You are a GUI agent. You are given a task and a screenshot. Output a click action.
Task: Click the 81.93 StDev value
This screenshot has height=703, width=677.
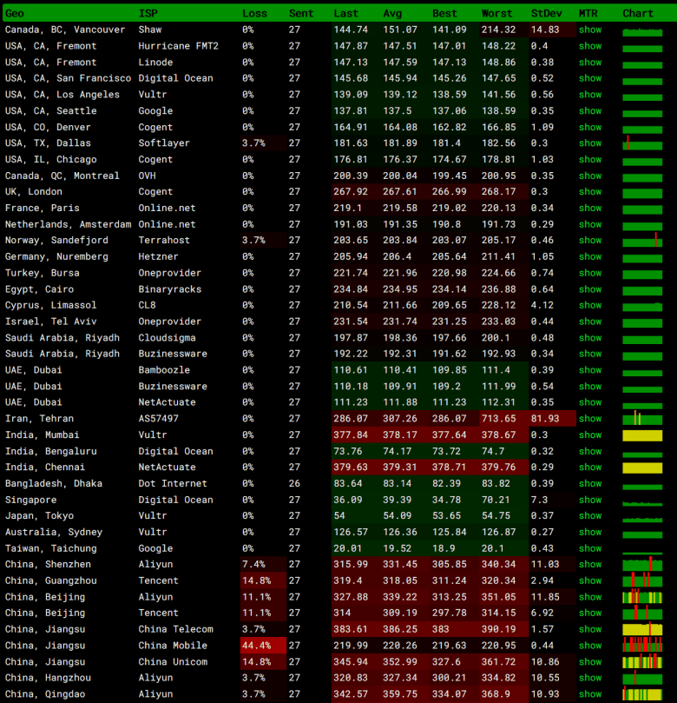pyautogui.click(x=545, y=419)
